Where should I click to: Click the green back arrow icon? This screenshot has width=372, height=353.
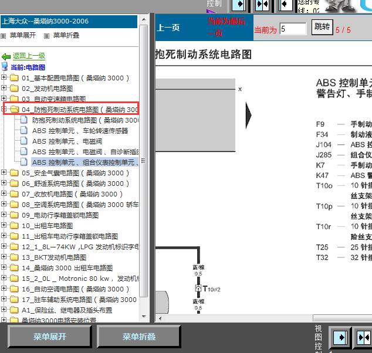(6, 57)
